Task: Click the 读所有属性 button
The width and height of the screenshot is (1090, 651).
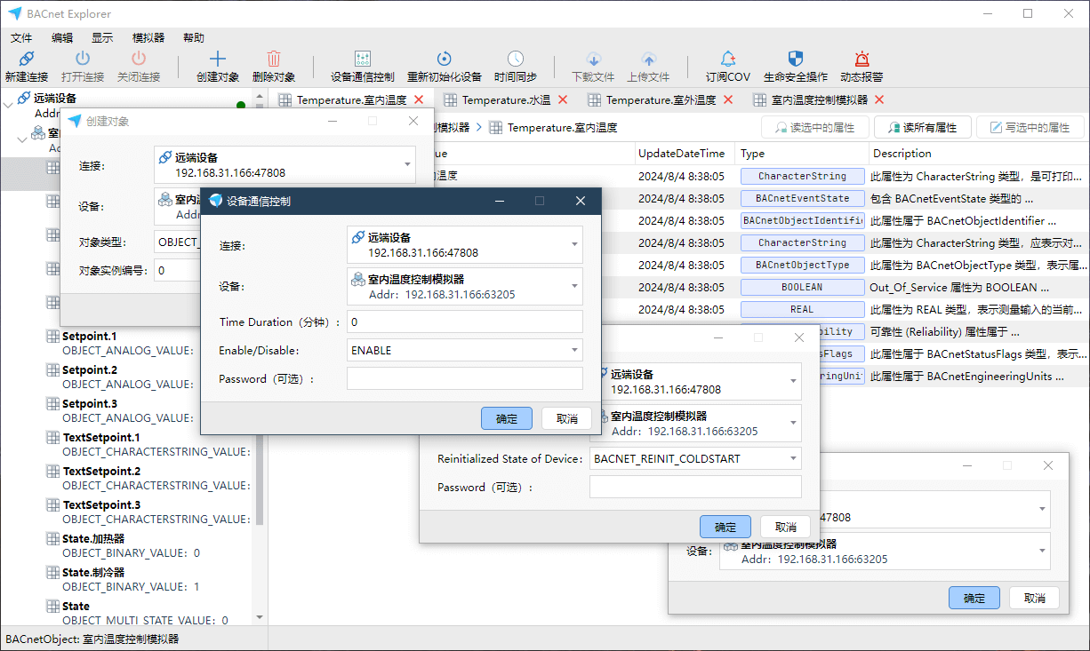Action: [x=921, y=128]
